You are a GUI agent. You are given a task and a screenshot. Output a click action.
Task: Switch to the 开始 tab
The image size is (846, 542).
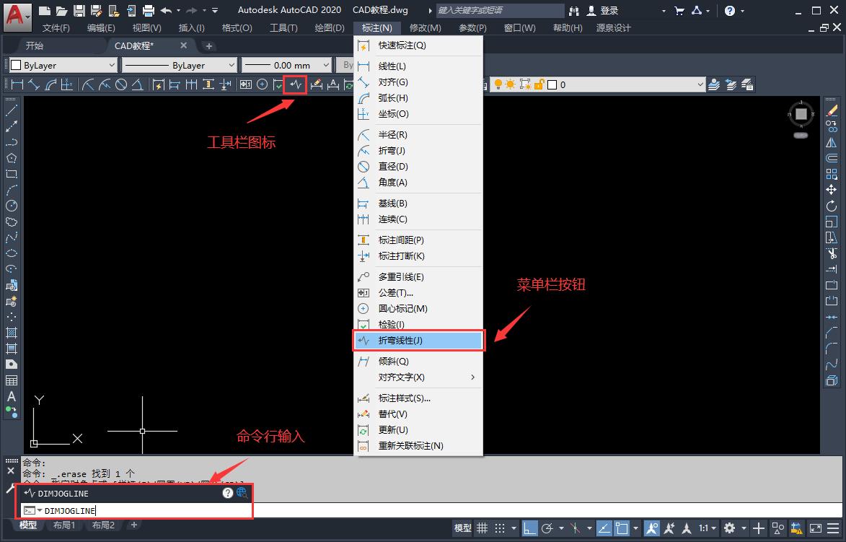35,45
